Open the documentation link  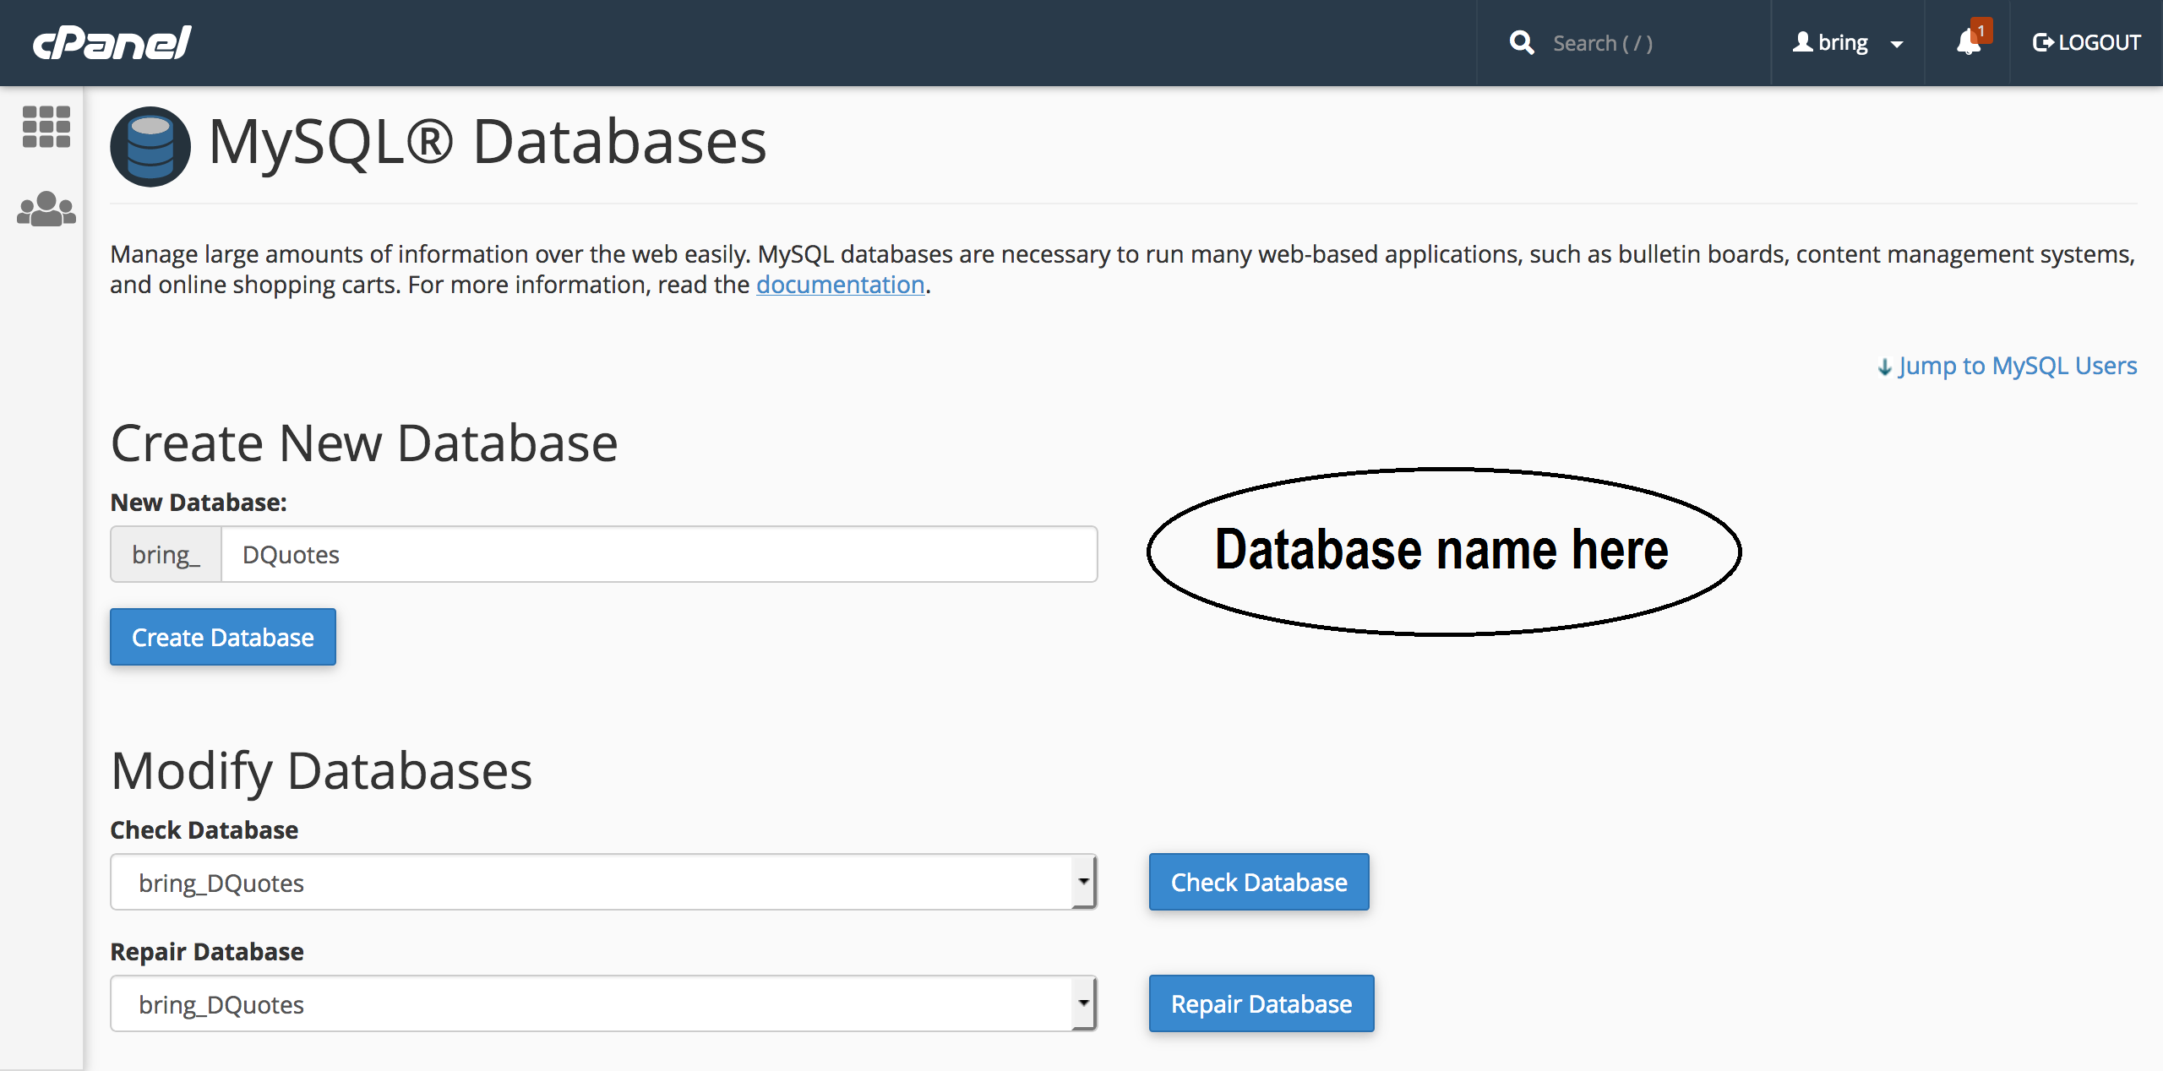point(840,285)
